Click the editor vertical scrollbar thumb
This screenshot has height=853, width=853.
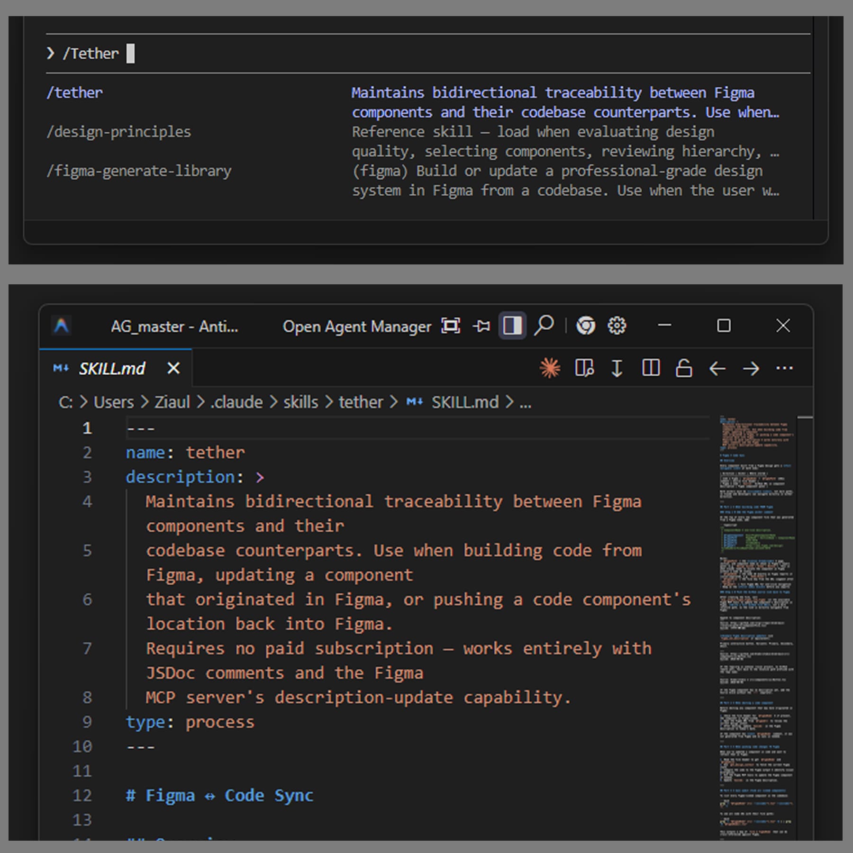coord(805,417)
